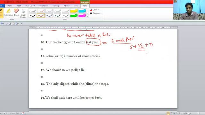The height and width of the screenshot is (115, 205).
Task: Click the line spacing icon in quick access toolbar
Action: pyautogui.click(x=17, y=24)
